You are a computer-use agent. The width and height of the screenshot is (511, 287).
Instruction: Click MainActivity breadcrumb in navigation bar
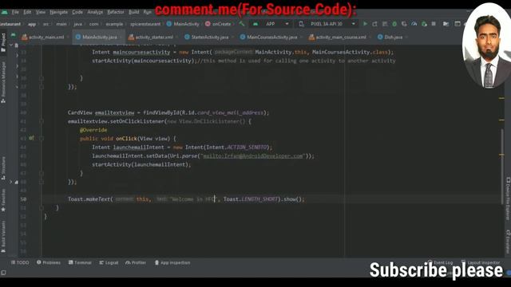(x=183, y=24)
